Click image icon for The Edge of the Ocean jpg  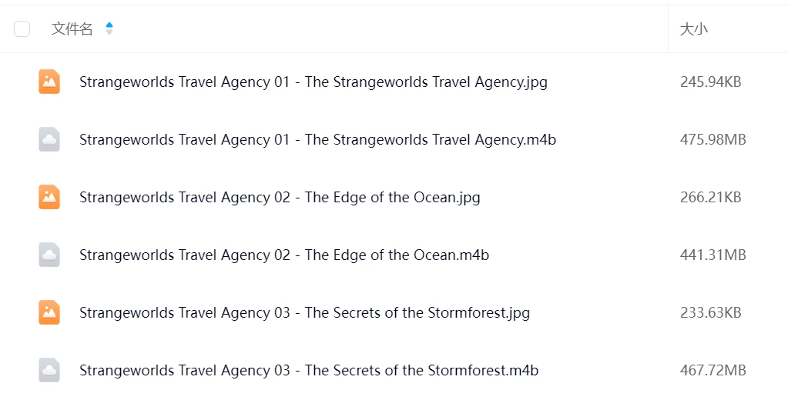(49, 197)
